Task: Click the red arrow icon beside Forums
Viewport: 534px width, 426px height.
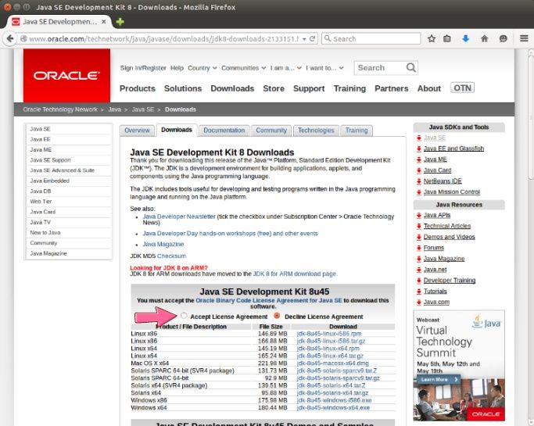Action: point(419,249)
